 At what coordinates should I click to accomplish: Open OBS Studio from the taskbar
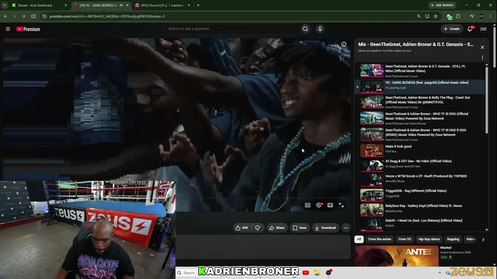329,273
